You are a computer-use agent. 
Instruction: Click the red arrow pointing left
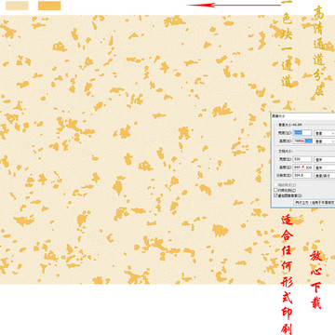[x=234, y=5]
